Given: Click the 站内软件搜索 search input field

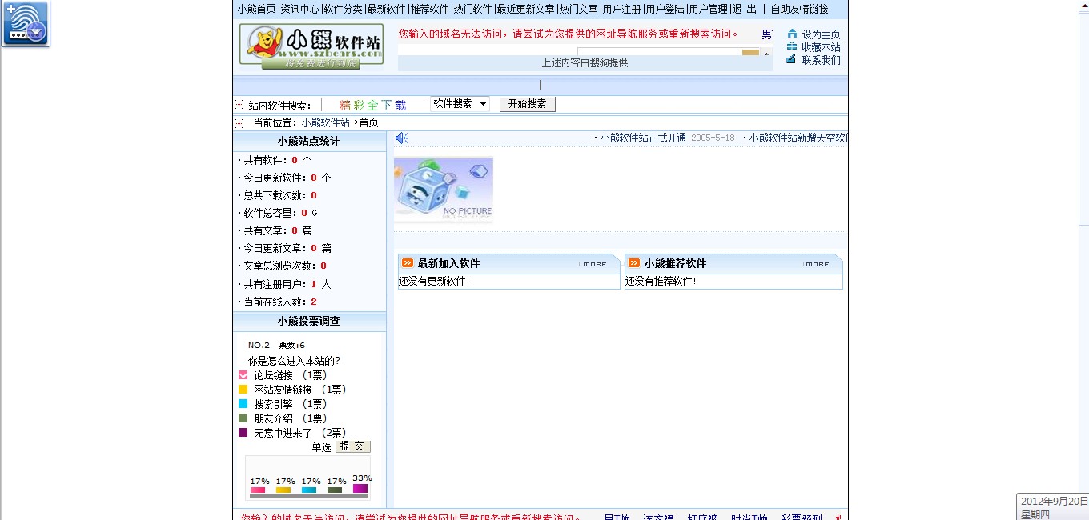Looking at the screenshot, I should [x=372, y=105].
